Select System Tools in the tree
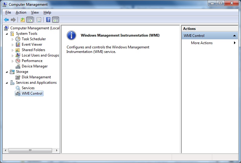 point(27,34)
